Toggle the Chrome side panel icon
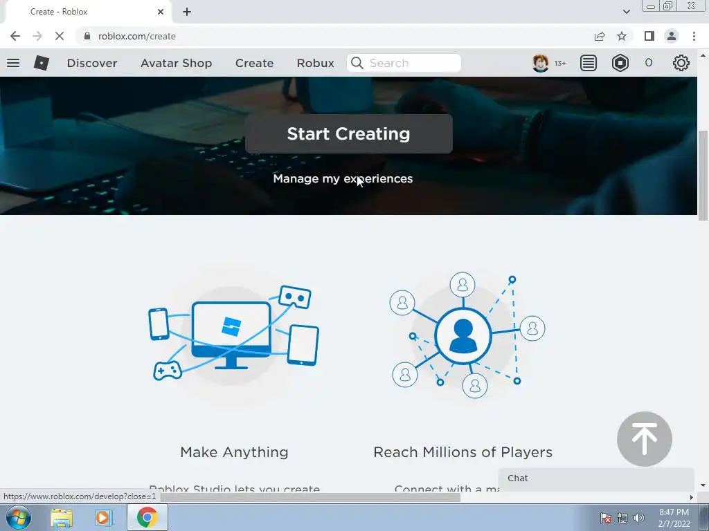This screenshot has width=709, height=531. [649, 36]
